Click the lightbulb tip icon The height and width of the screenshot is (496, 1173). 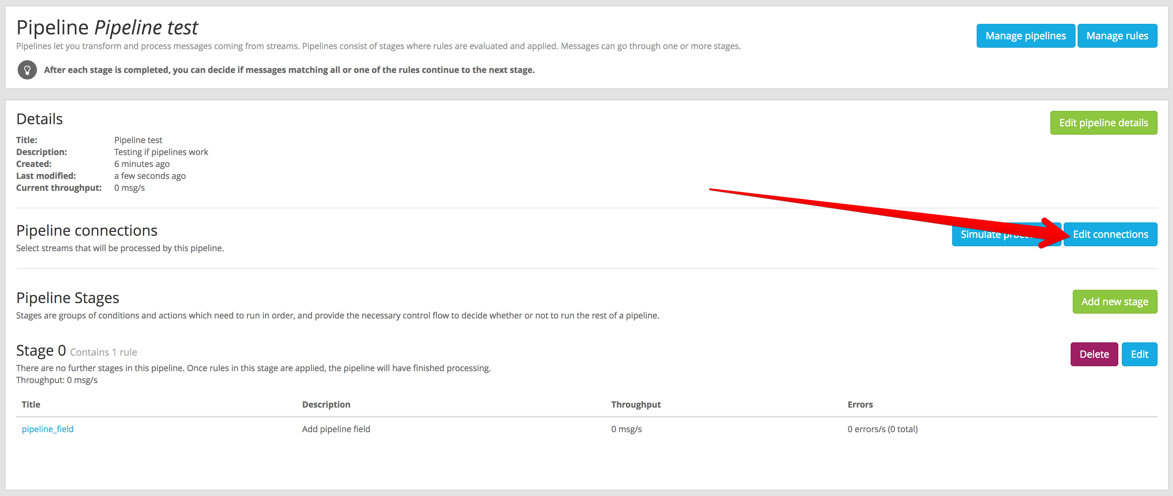pos(27,70)
